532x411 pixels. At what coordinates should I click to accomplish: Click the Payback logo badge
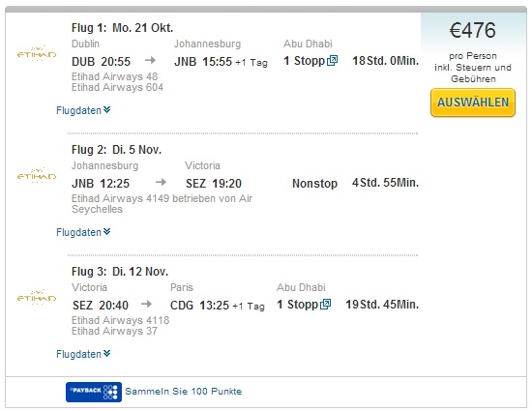94,392
